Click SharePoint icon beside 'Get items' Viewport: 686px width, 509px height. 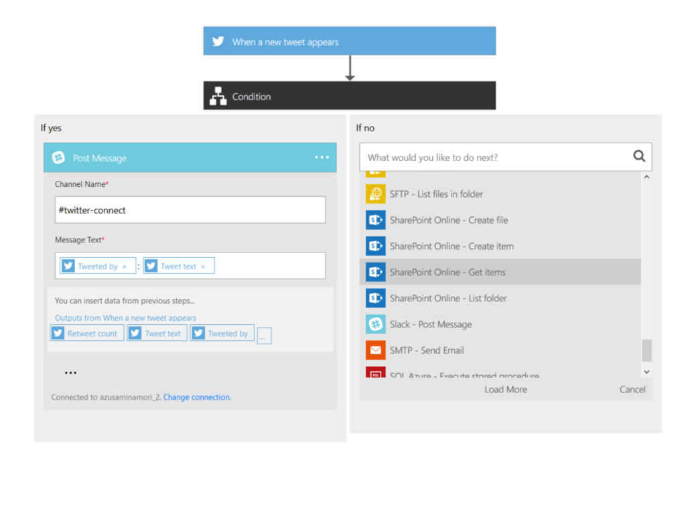(x=375, y=272)
